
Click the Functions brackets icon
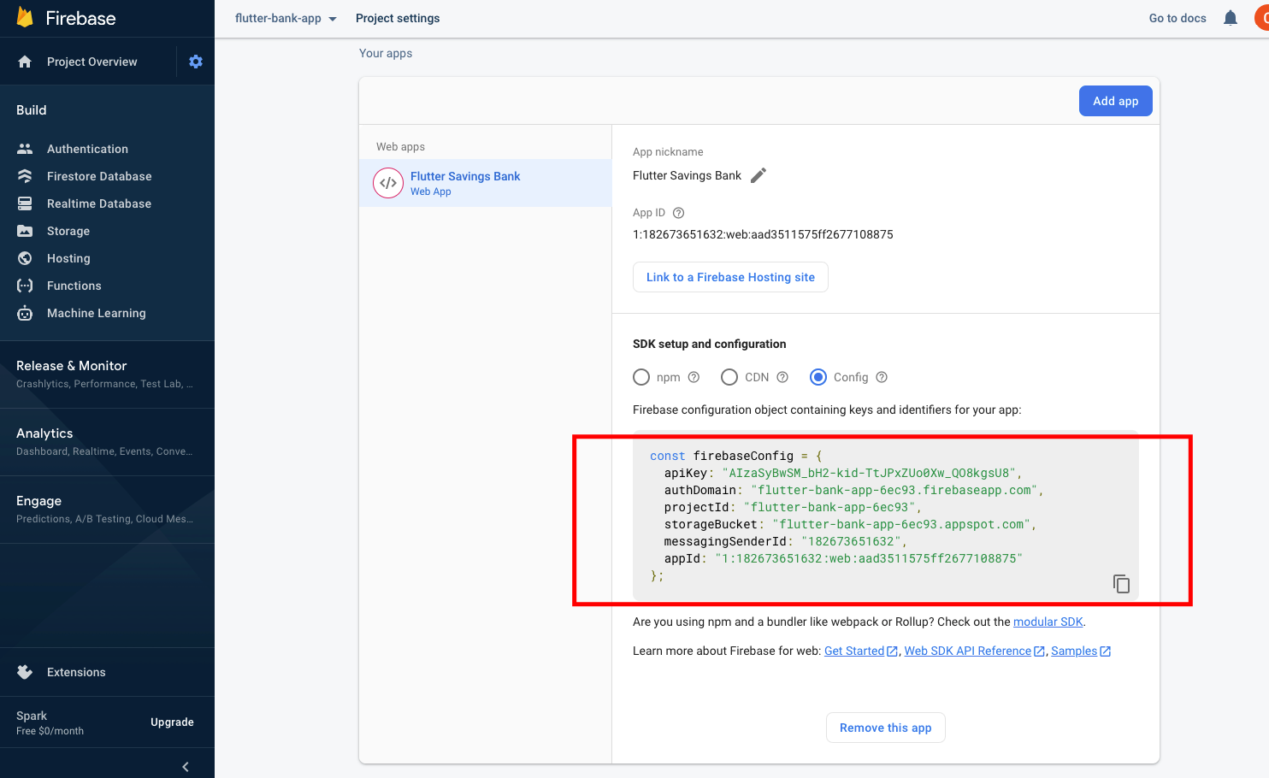25,286
